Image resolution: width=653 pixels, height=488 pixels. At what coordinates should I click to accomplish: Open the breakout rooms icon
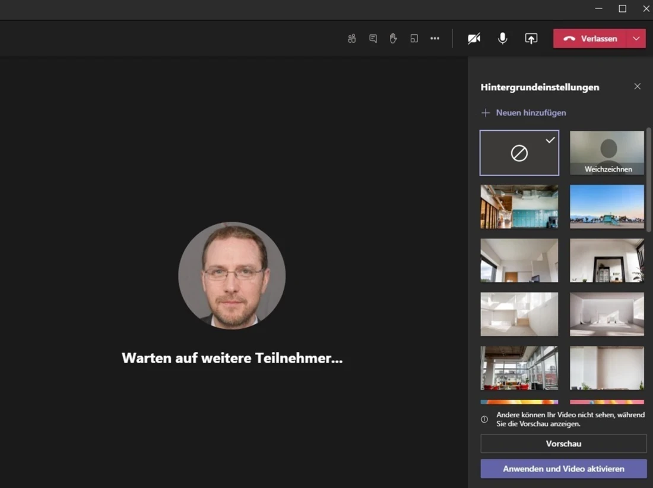[x=414, y=38]
